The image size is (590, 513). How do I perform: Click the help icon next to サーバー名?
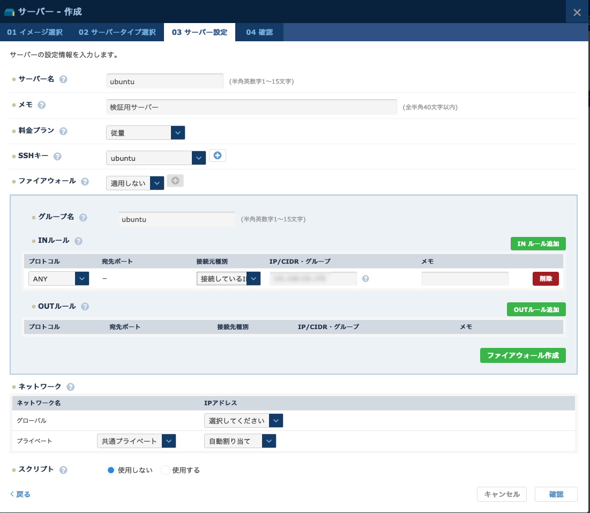(63, 79)
